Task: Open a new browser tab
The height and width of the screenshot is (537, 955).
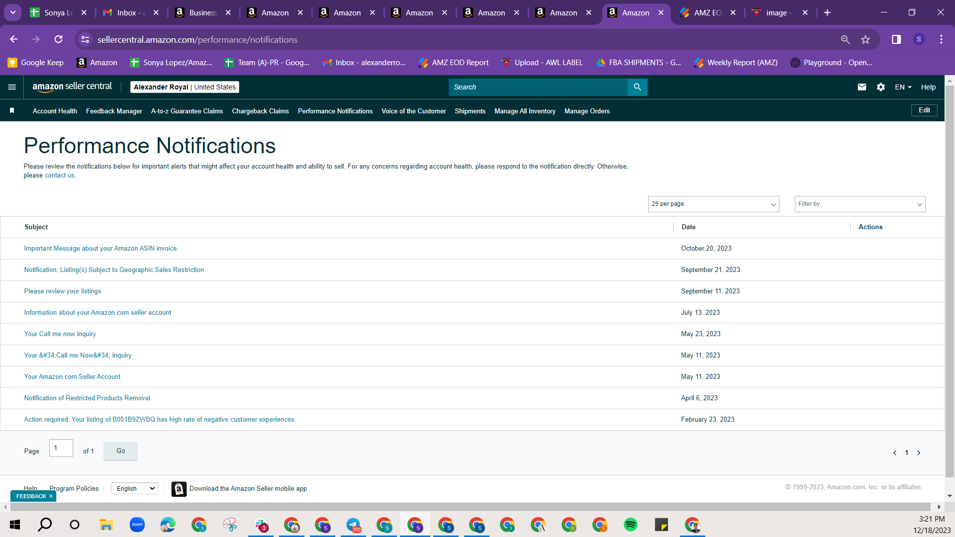Action: click(827, 12)
